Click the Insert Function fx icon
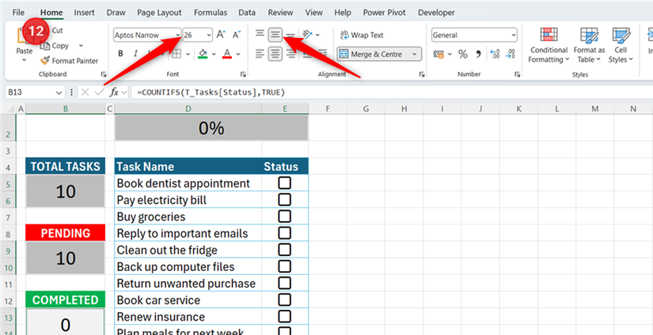Viewport: 653px width, 335px height. [x=114, y=92]
